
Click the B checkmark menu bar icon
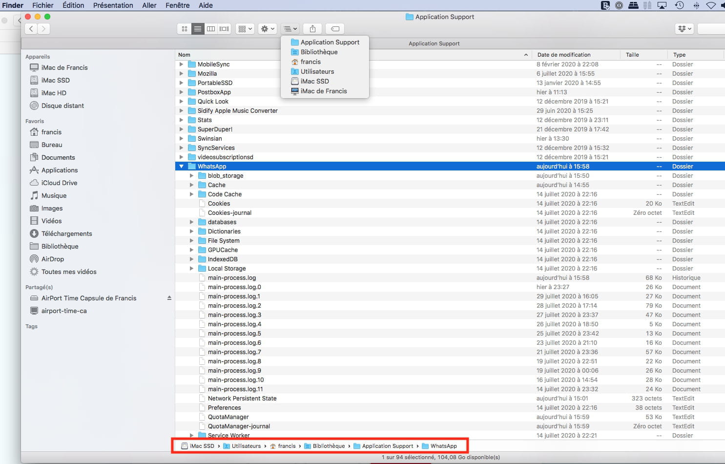pyautogui.click(x=605, y=5)
